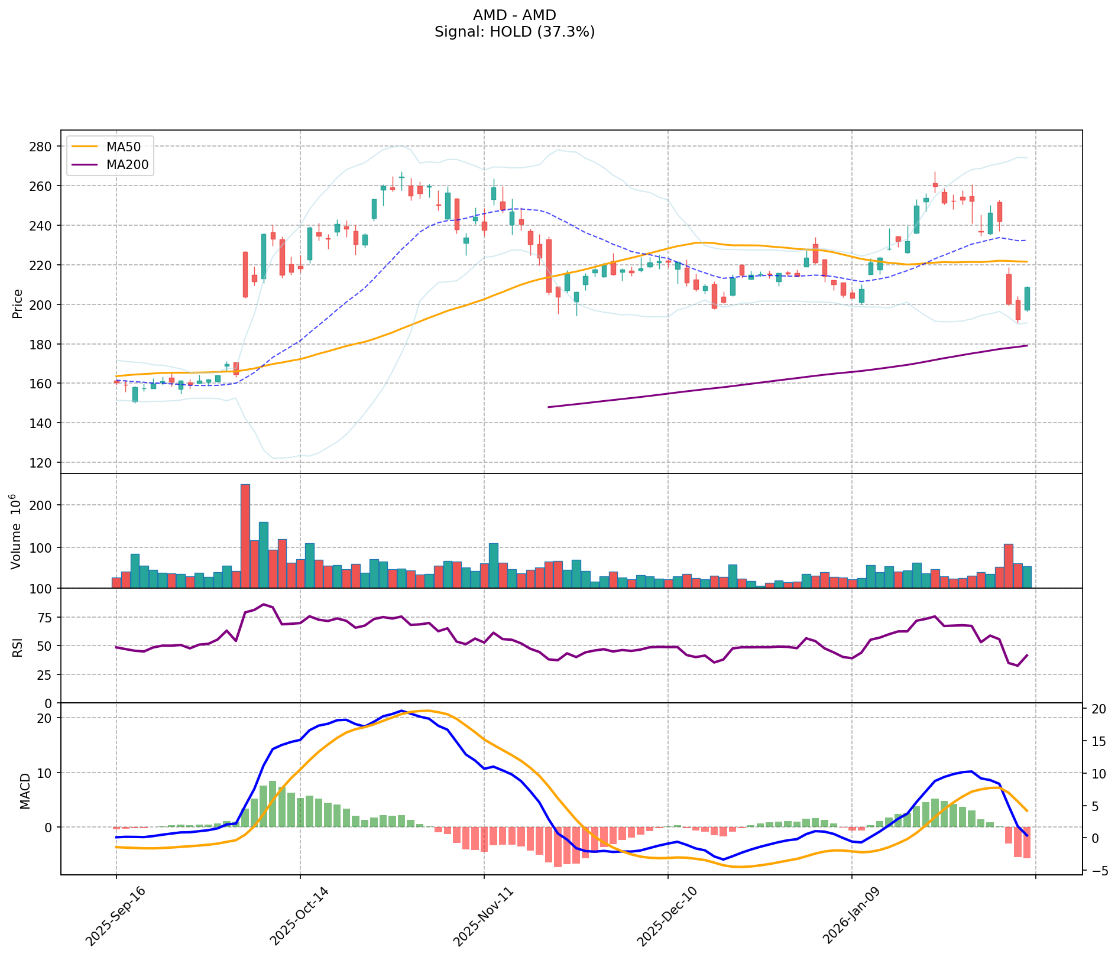Click the RSI y-axis label

tap(18, 647)
